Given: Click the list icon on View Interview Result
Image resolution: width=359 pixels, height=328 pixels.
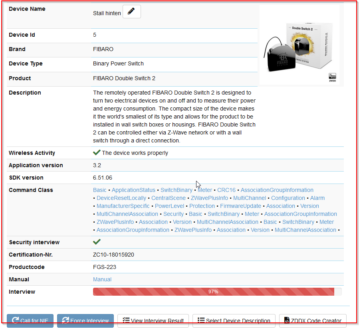Looking at the screenshot, I should pyautogui.click(x=127, y=320).
